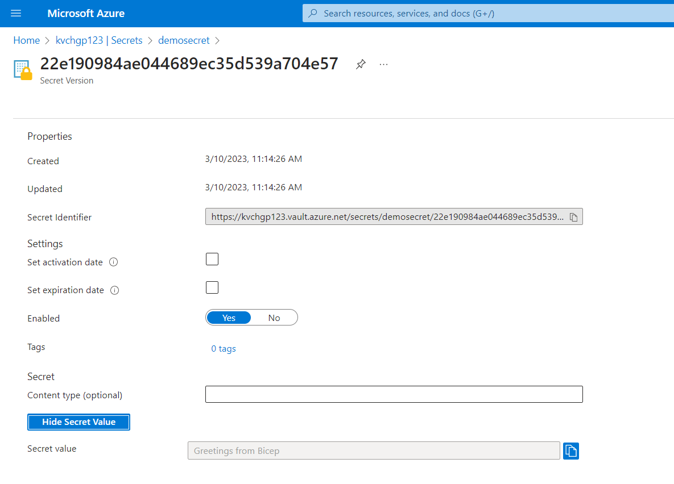This screenshot has height=484, width=674.
Task: Set Enabled toggle to No
Action: point(274,318)
